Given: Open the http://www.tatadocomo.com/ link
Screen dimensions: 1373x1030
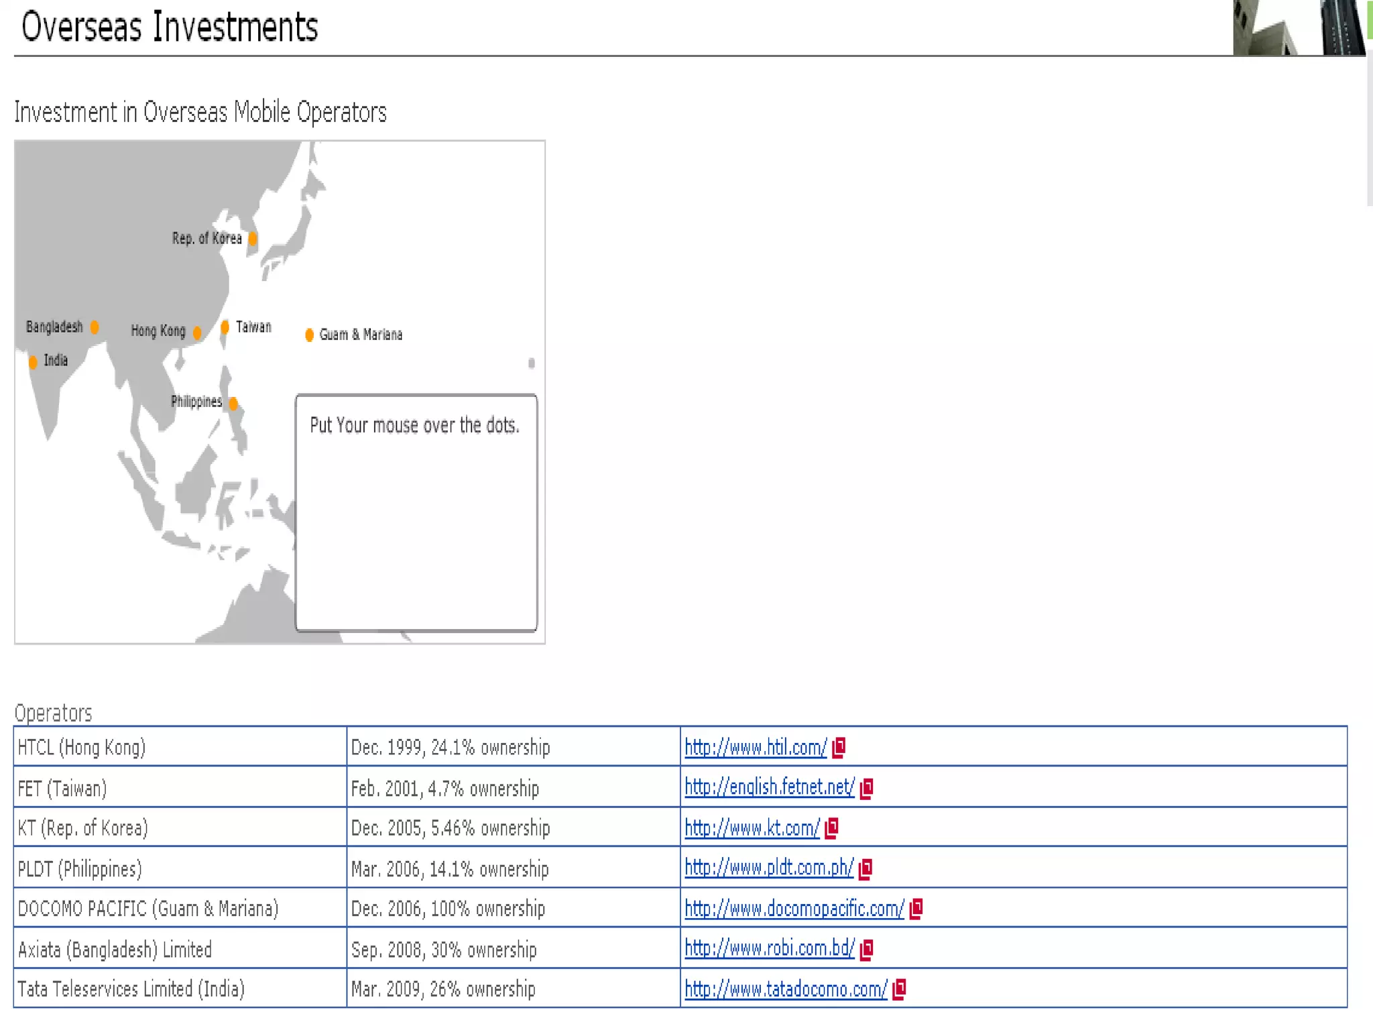Looking at the screenshot, I should 786,989.
